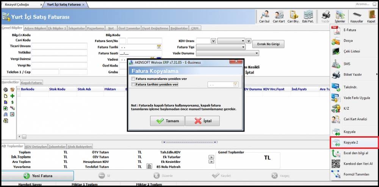Open the İşlemler toolbar menu icon

click(340, 17)
